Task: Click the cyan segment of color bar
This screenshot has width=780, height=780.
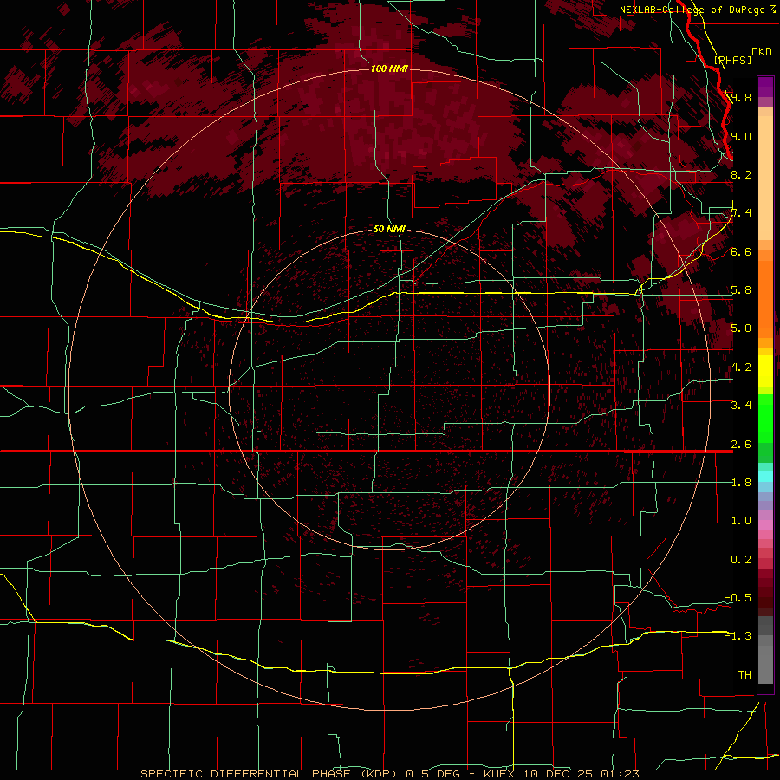Action: point(765,477)
